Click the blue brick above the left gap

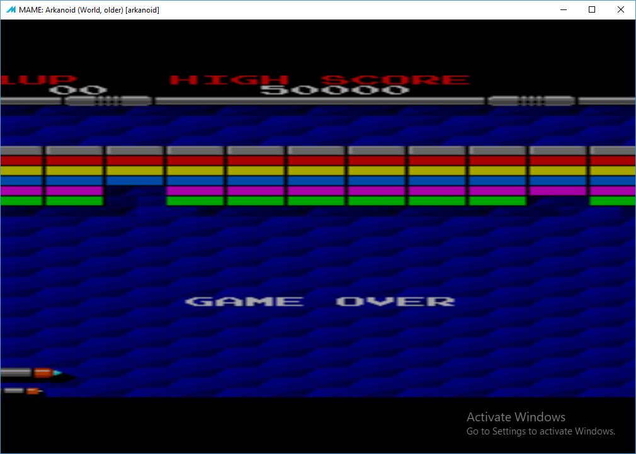tap(135, 181)
